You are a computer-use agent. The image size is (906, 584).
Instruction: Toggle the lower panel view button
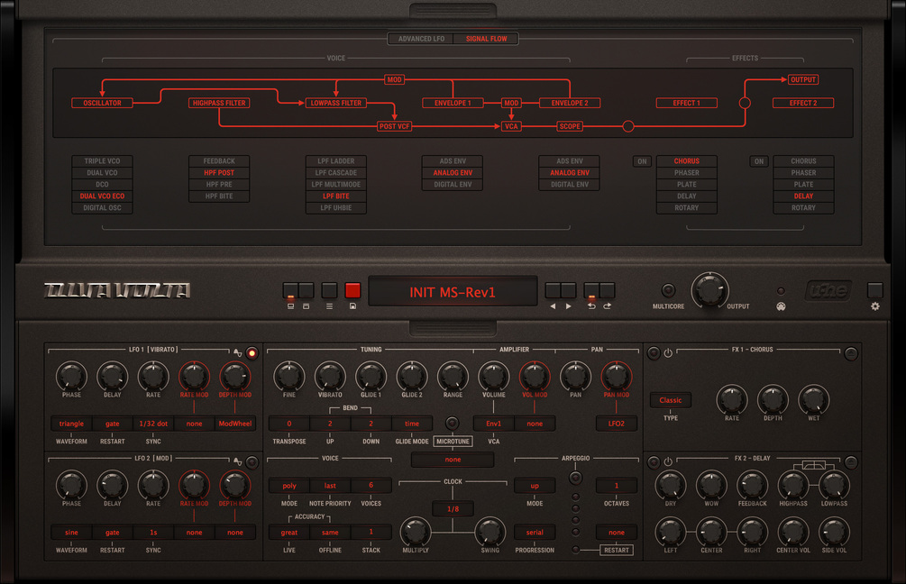307,290
